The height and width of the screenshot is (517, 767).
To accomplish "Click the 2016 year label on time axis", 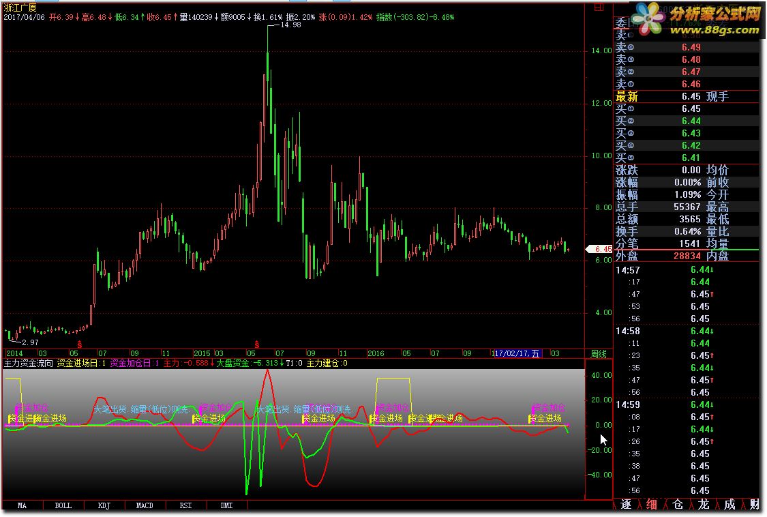I will pos(376,353).
